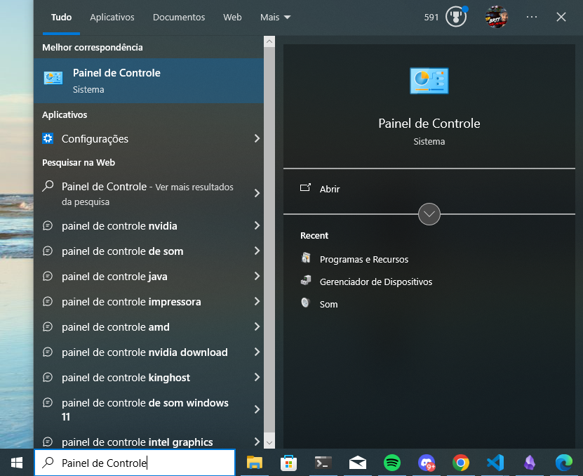Open the Terminal taskbar icon

pyautogui.click(x=323, y=463)
